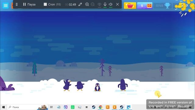
Task: Pause the screen recording with Пауза
Action: (29, 5)
